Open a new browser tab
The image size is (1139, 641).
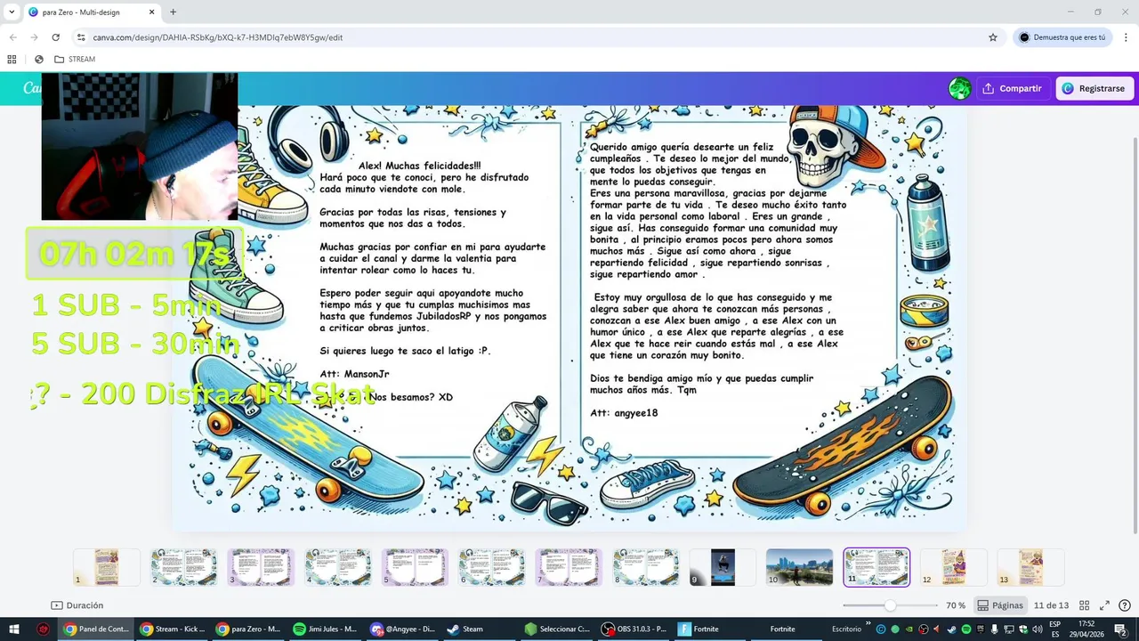point(173,12)
